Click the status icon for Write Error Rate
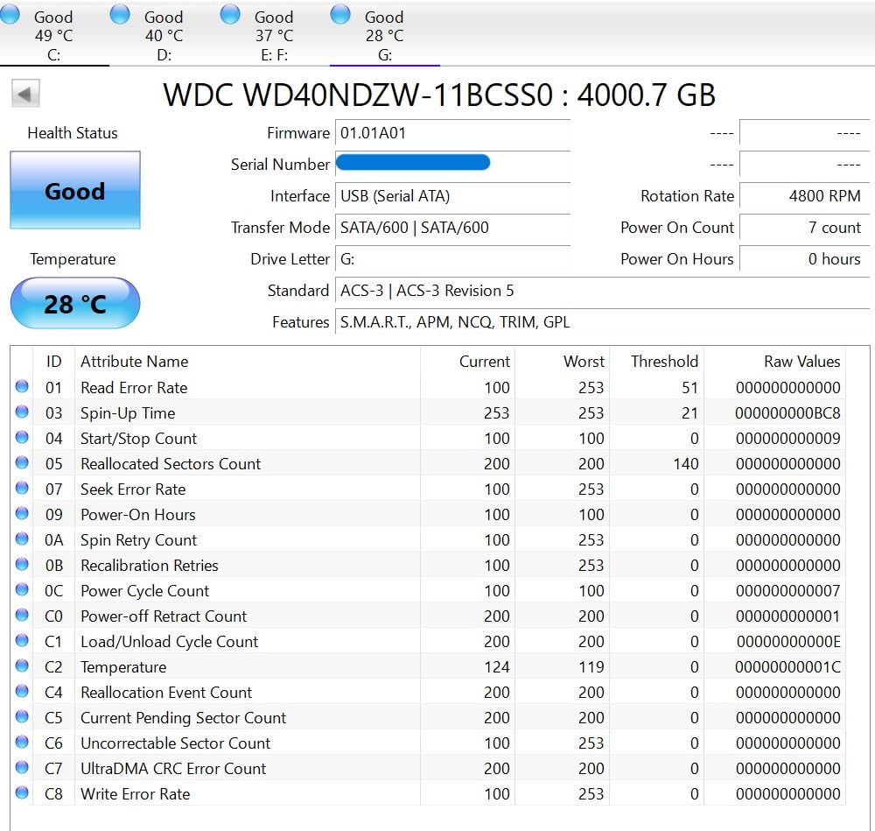The width and height of the screenshot is (875, 831). [22, 793]
